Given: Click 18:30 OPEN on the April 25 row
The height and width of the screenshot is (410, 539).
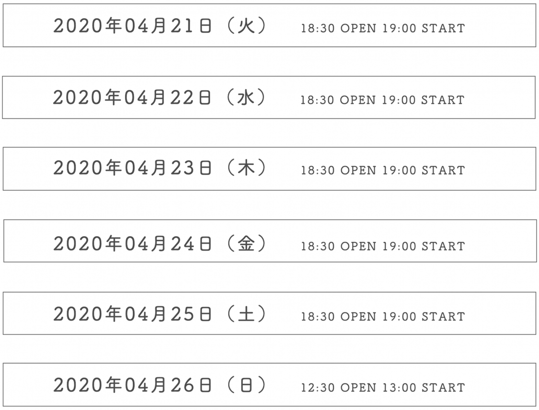Looking at the screenshot, I should pyautogui.click(x=338, y=317).
